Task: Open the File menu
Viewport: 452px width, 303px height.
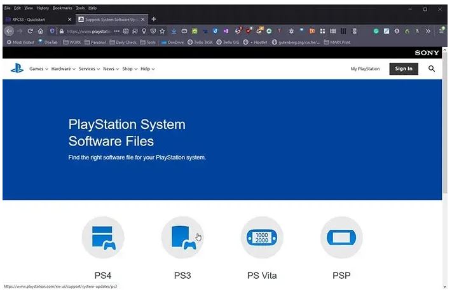Action: coord(8,8)
